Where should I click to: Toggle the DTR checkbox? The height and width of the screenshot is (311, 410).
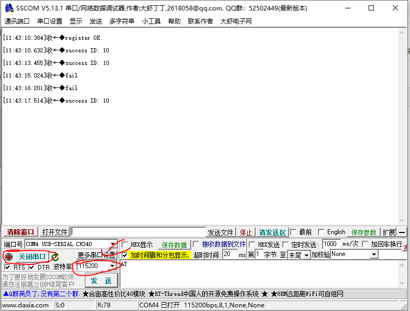click(x=31, y=267)
